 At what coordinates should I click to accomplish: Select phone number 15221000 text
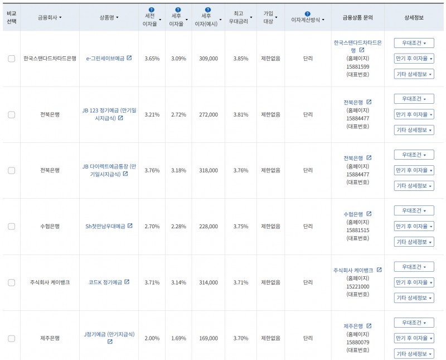coord(358,286)
